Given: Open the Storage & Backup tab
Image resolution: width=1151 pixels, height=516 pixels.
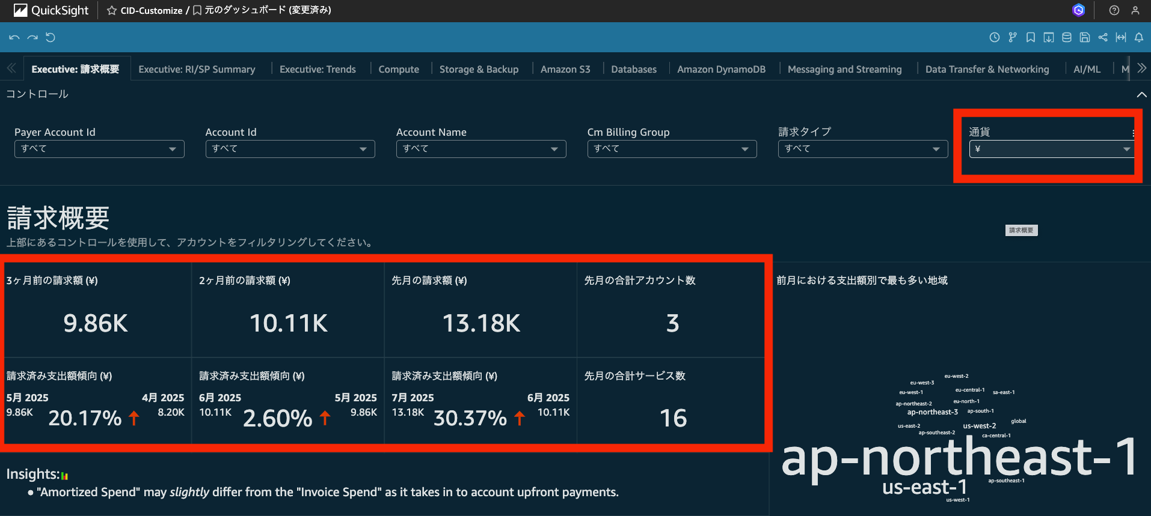Looking at the screenshot, I should (479, 69).
